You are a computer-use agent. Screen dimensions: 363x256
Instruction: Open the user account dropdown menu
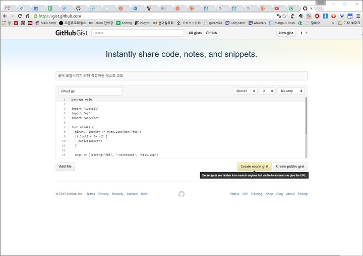point(304,33)
